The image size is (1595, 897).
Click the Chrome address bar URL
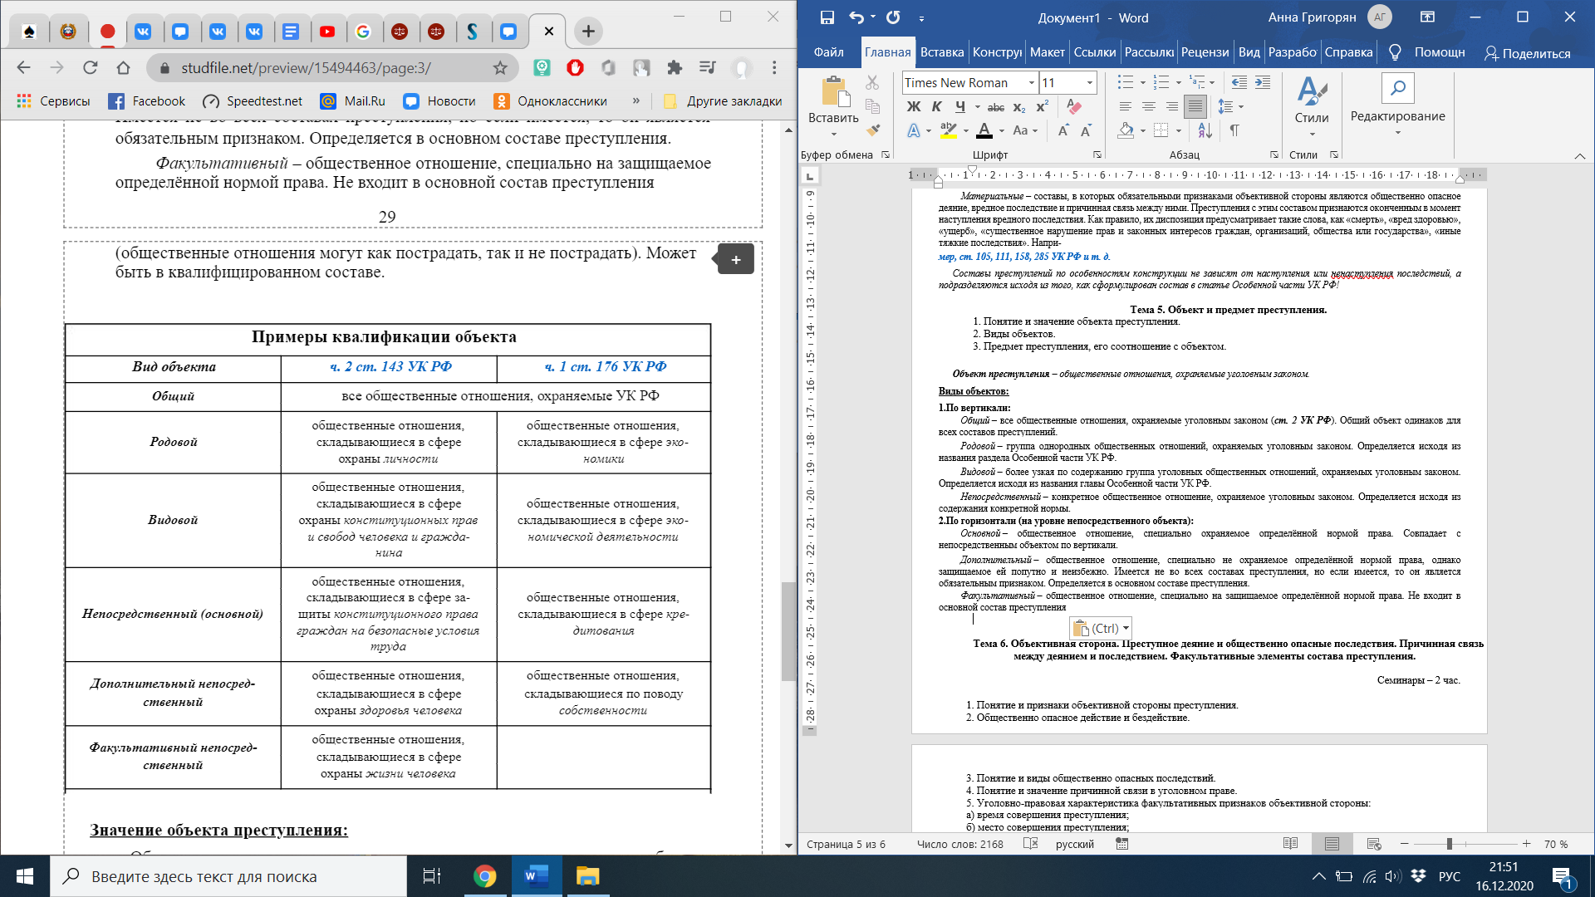(x=306, y=68)
